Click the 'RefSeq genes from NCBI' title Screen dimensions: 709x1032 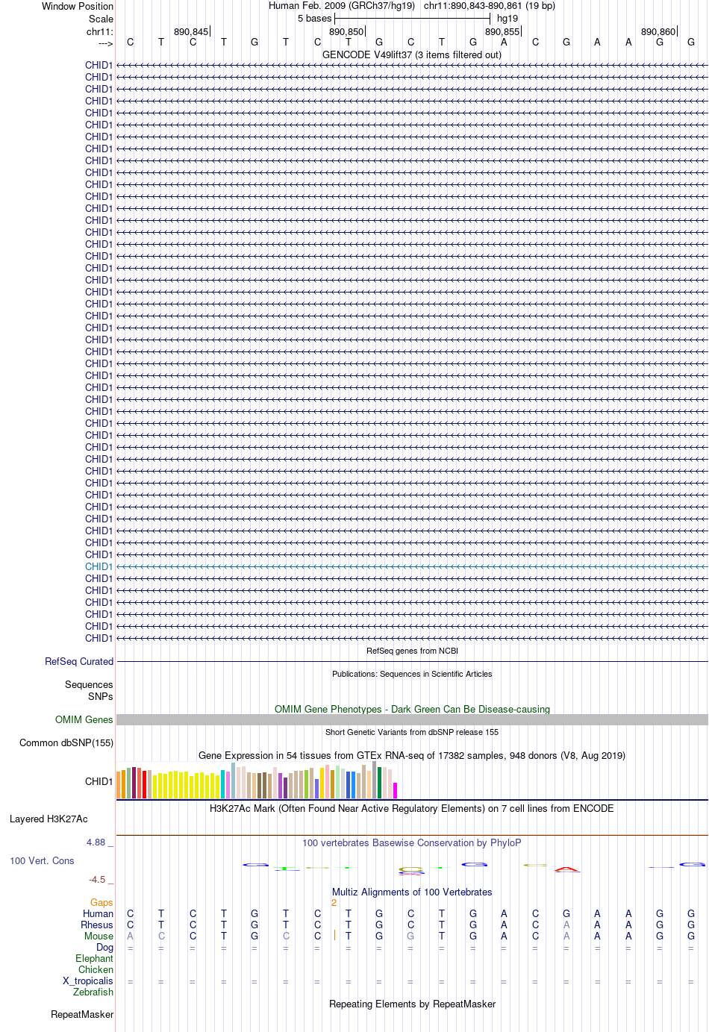(x=412, y=651)
